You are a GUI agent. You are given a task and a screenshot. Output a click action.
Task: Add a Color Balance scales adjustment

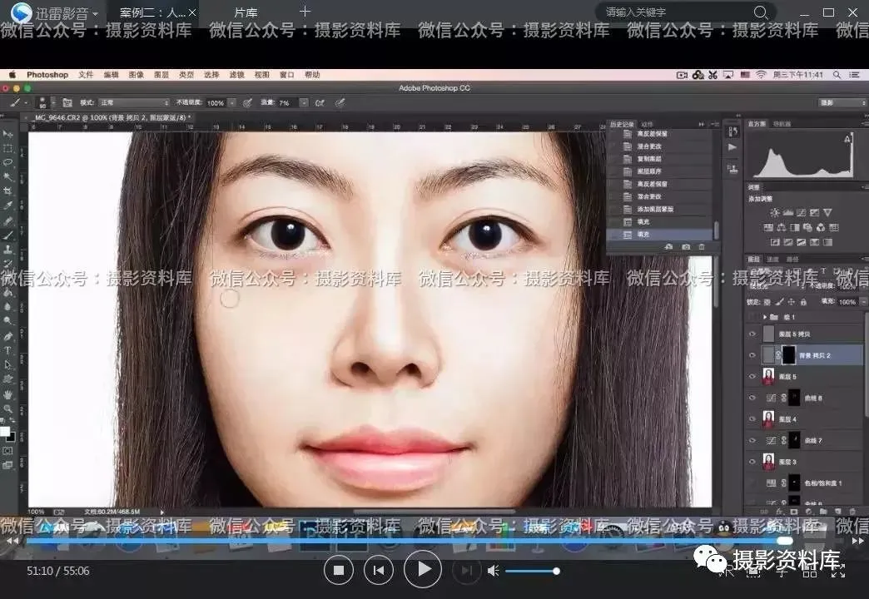click(x=782, y=227)
